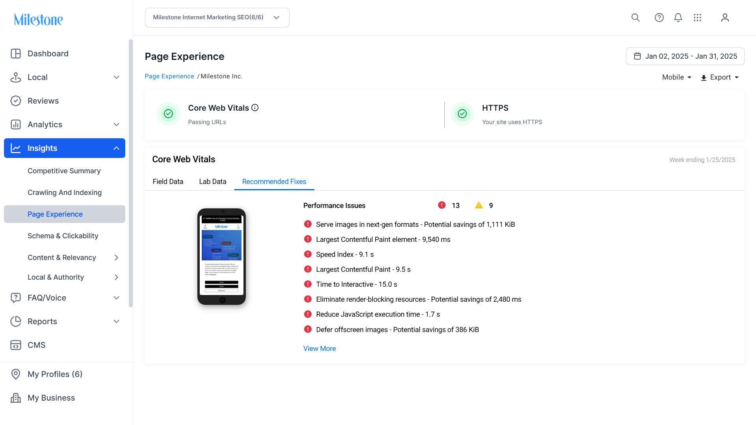Click the Dashboard sidebar icon

(x=16, y=54)
